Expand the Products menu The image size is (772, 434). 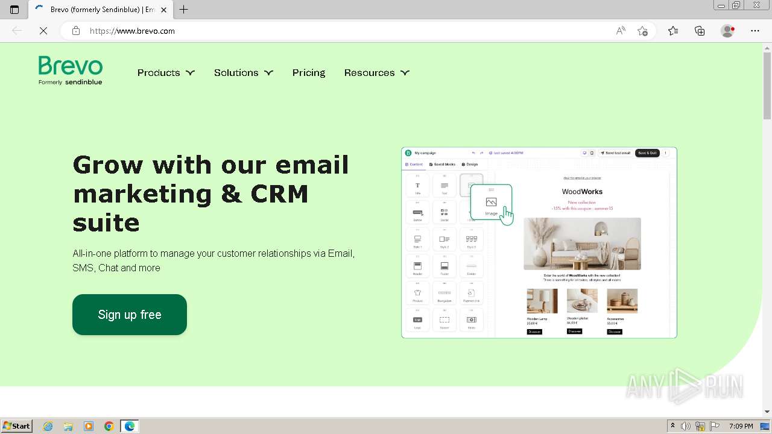point(166,72)
